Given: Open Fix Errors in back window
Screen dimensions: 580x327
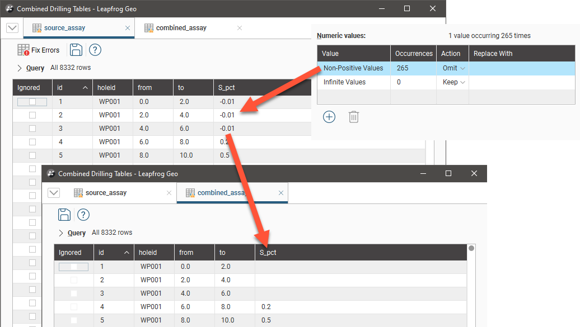Looking at the screenshot, I should coord(39,50).
